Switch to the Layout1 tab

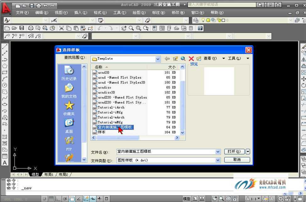[49, 174]
